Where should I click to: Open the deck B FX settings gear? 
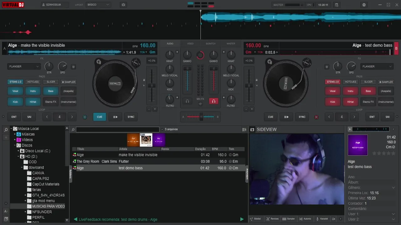(327, 67)
